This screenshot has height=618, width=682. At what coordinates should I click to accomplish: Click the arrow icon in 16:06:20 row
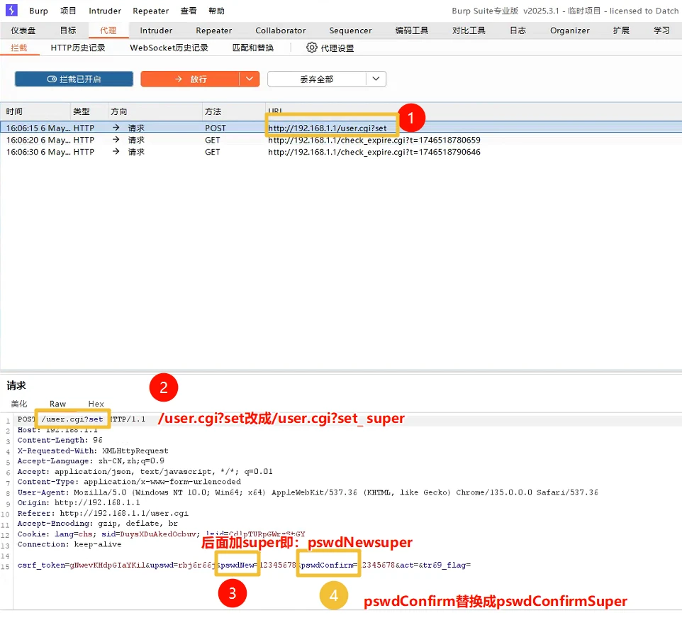click(116, 140)
